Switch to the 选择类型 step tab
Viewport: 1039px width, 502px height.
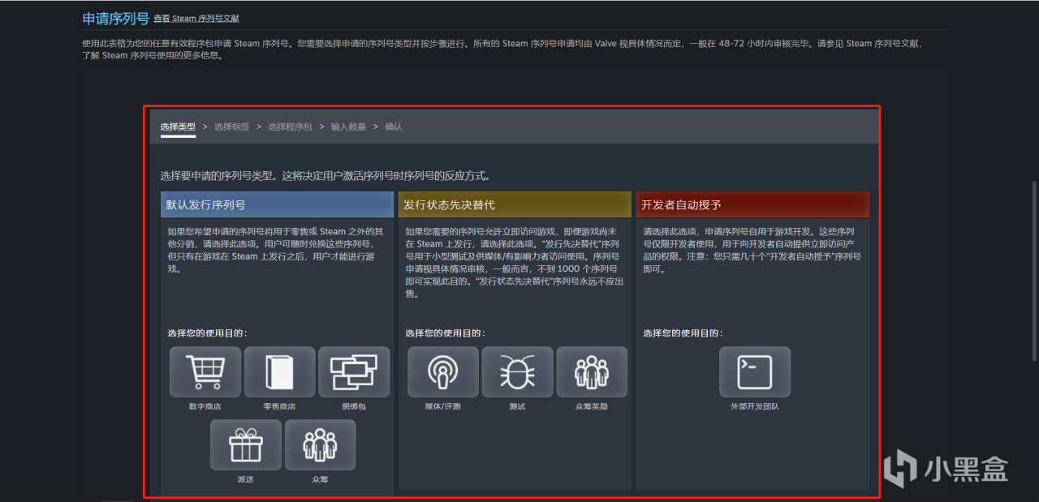[x=178, y=127]
